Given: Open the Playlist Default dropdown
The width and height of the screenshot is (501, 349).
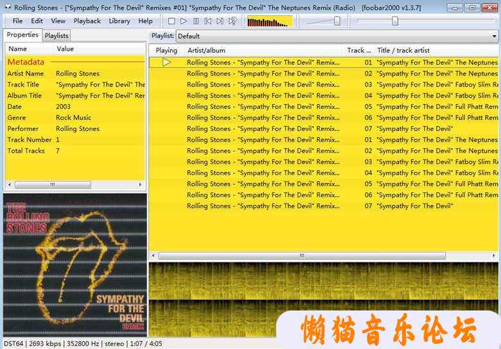Looking at the screenshot, I should tap(337, 36).
